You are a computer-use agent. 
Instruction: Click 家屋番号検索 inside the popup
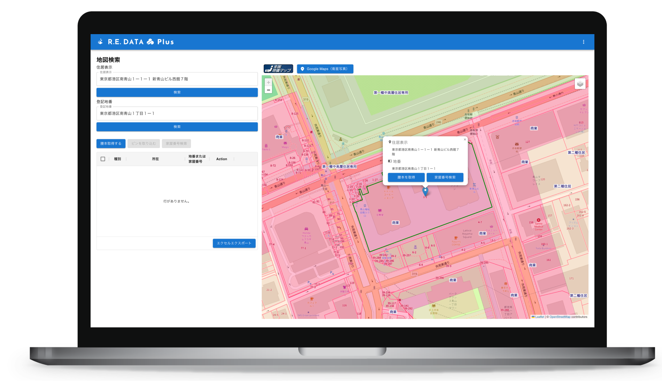pyautogui.click(x=445, y=177)
